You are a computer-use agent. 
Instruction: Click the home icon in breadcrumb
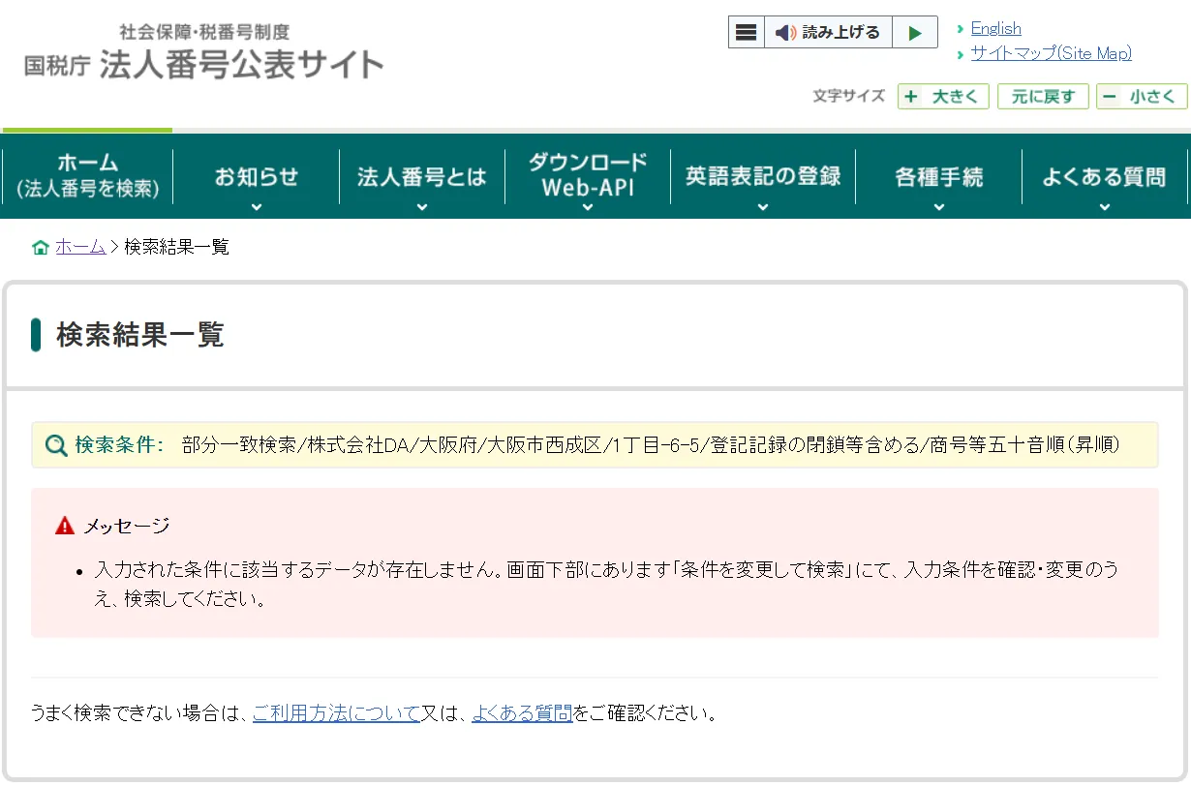coord(41,247)
